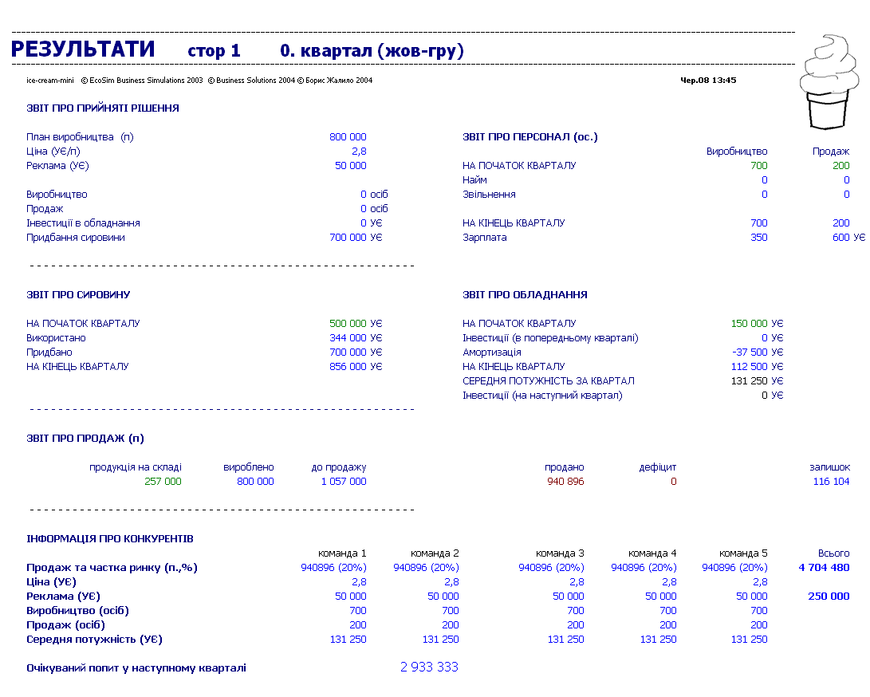Select 'до продажу' value 1 057 000

pyautogui.click(x=344, y=481)
